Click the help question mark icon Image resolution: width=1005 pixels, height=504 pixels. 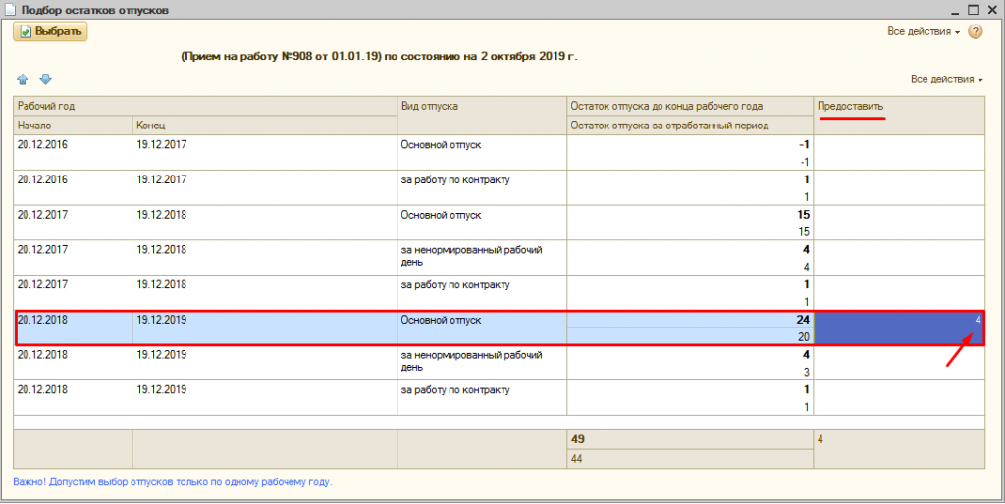[976, 32]
